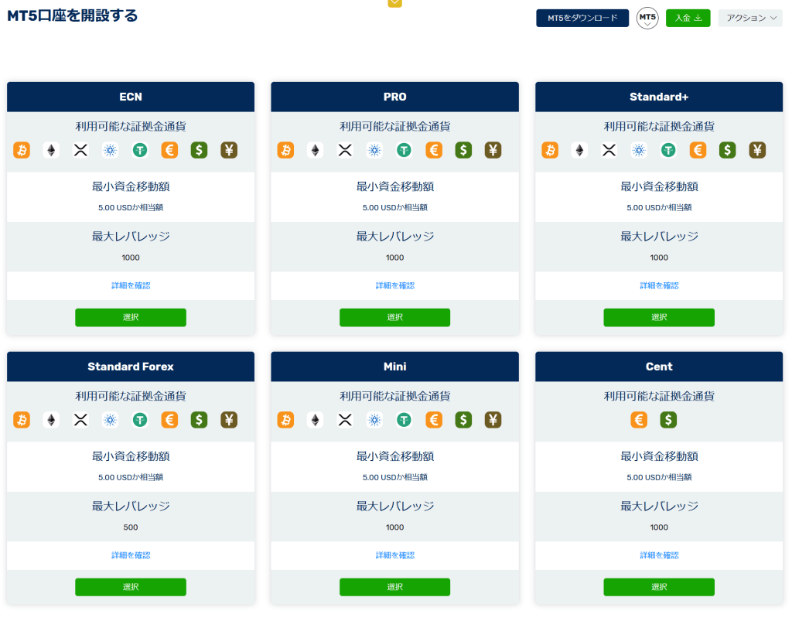The height and width of the screenshot is (621, 792).
Task: Click the Dollar icon in the Cent card
Action: point(668,420)
